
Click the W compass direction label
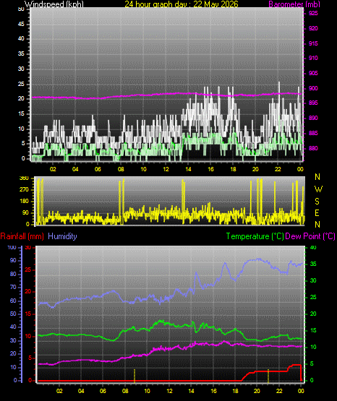pos(318,189)
